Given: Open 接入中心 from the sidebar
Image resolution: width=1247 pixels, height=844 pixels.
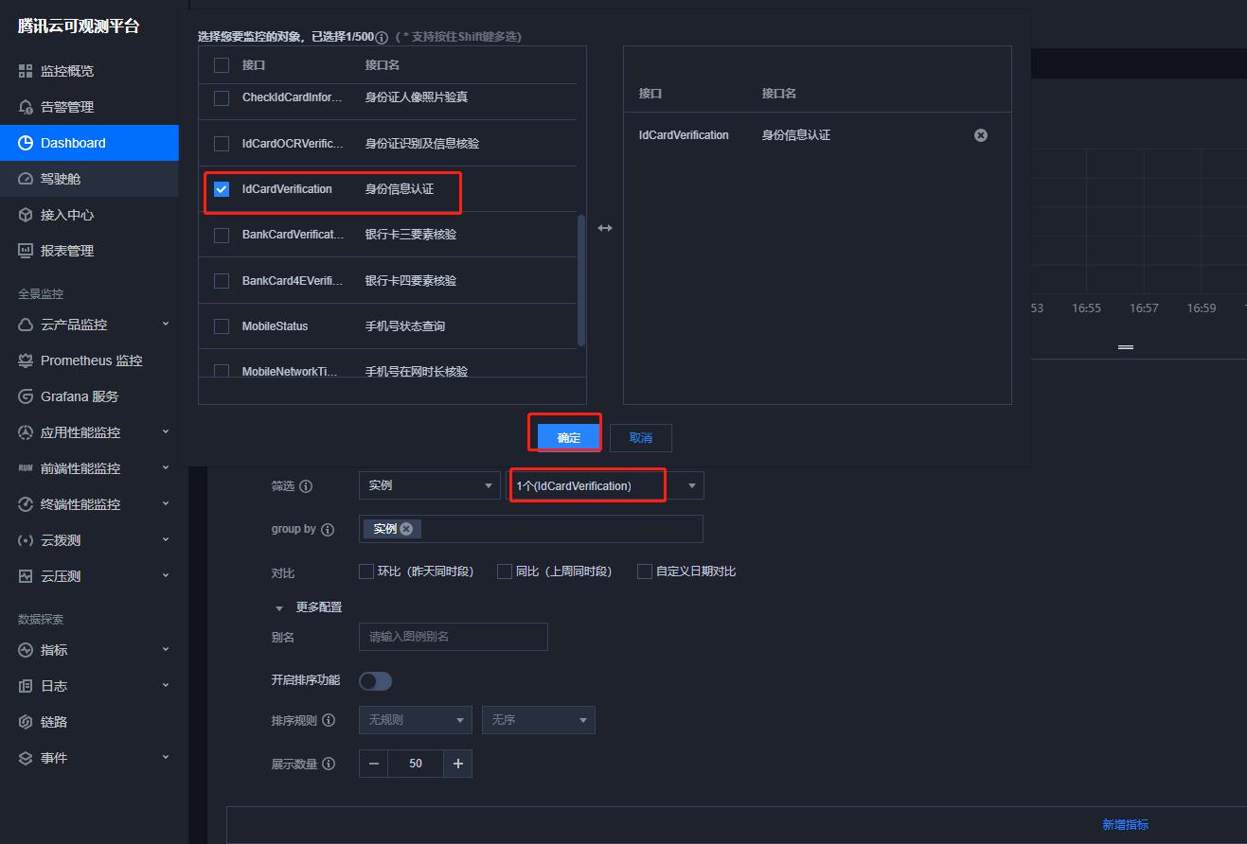Looking at the screenshot, I should click(x=89, y=215).
